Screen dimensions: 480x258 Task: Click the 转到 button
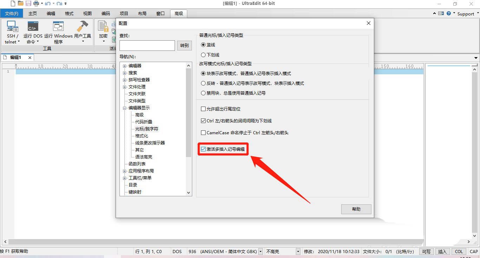click(x=184, y=45)
